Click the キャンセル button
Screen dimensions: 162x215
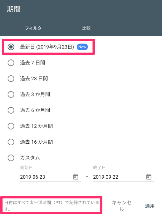122,206
